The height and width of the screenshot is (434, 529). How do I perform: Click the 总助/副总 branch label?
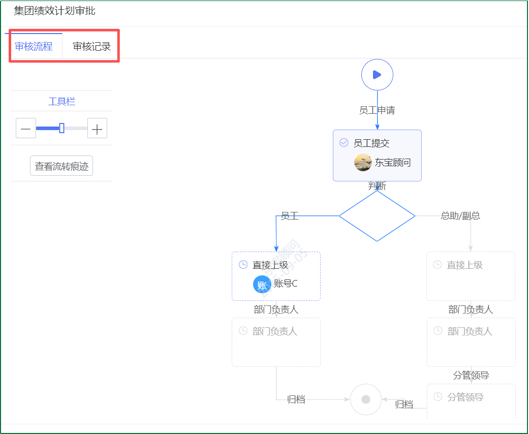coord(460,216)
